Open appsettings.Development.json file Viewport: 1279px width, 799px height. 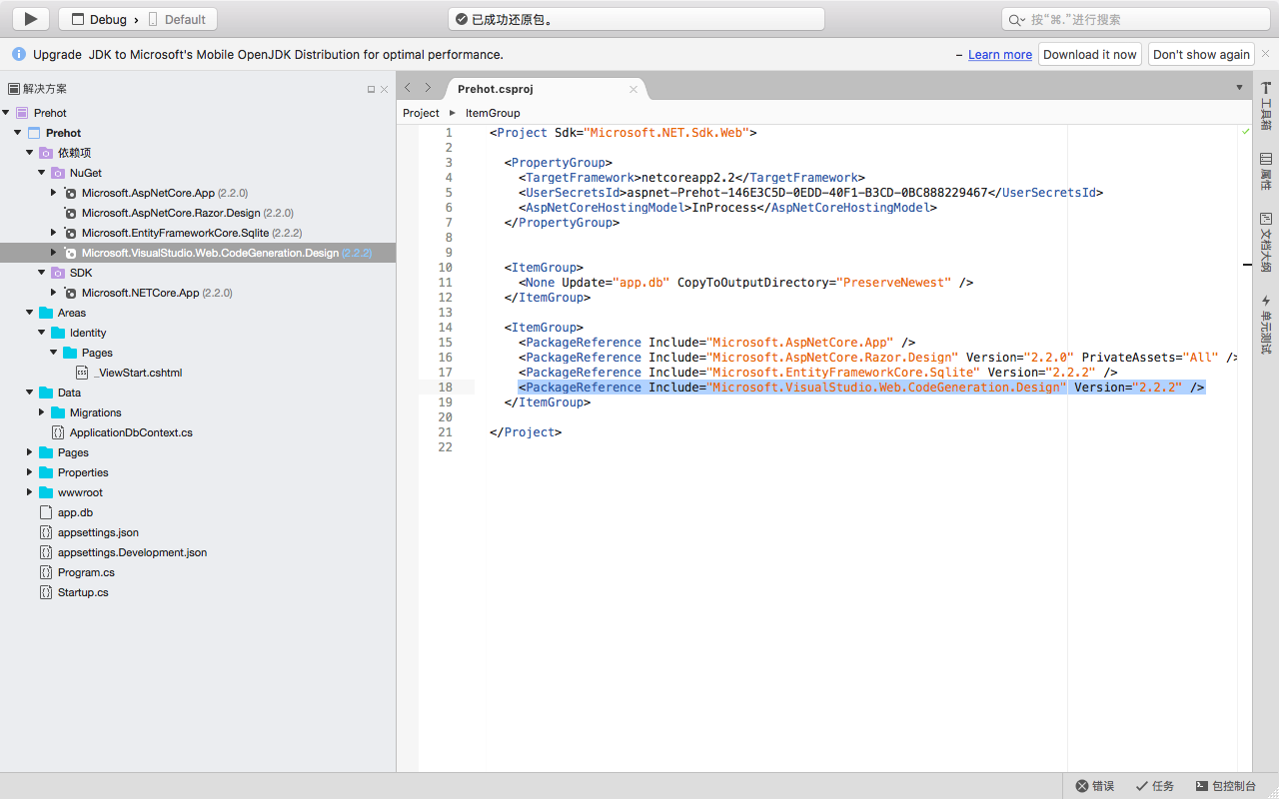coord(132,552)
